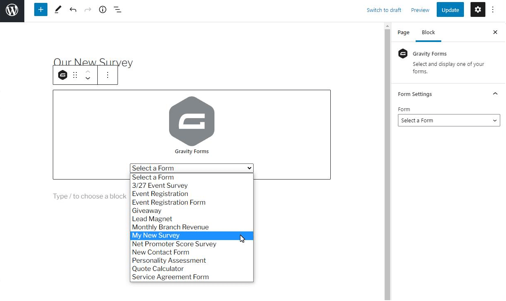The image size is (506, 301).
Task: Select My New Survey option
Action: point(192,236)
